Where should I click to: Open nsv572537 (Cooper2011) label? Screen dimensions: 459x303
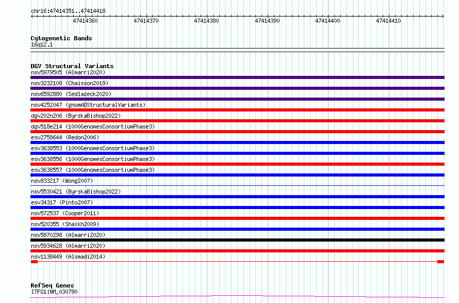pos(65,213)
